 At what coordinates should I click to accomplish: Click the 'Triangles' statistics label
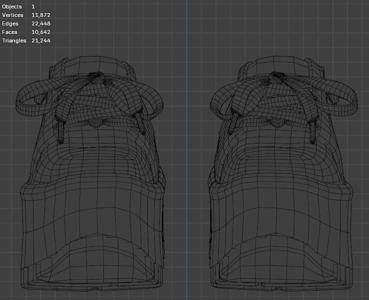tap(14, 40)
